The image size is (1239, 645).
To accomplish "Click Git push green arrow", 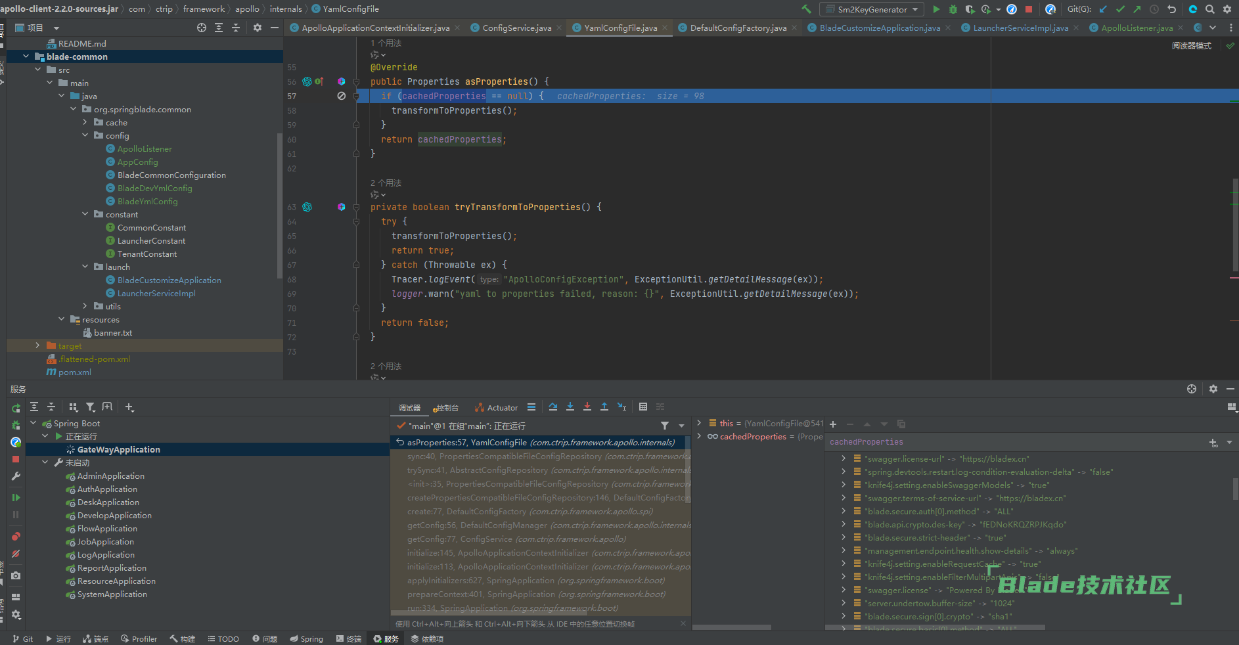I will pyautogui.click(x=1137, y=9).
